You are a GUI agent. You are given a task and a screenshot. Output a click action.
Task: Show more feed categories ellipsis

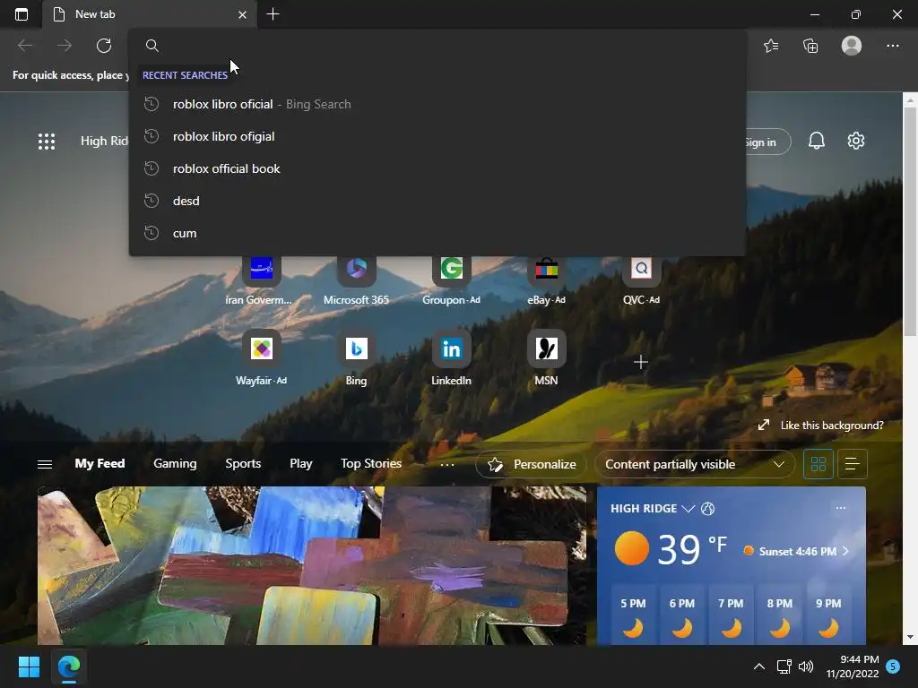(x=447, y=465)
